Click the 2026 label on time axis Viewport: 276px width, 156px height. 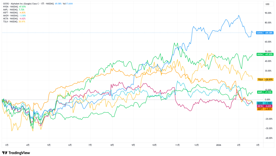pos(218,145)
